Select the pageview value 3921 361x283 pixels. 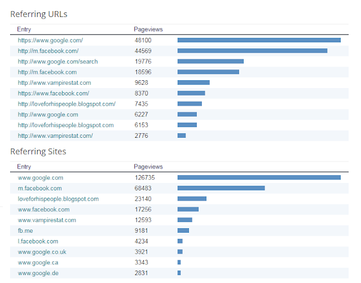142,252
